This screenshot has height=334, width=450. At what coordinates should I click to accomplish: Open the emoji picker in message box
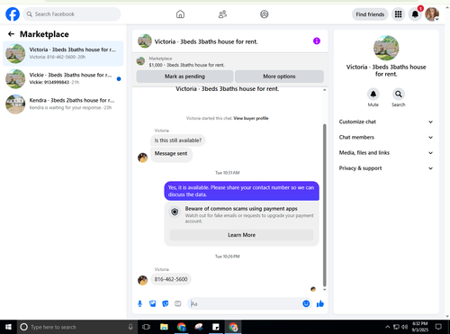(306, 303)
